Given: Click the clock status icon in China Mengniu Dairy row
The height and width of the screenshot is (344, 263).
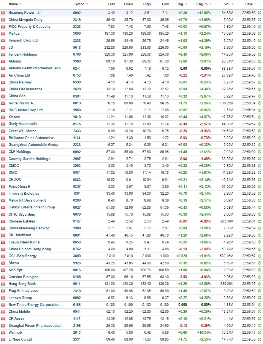Looking at the screenshot, I should (260, 19).
